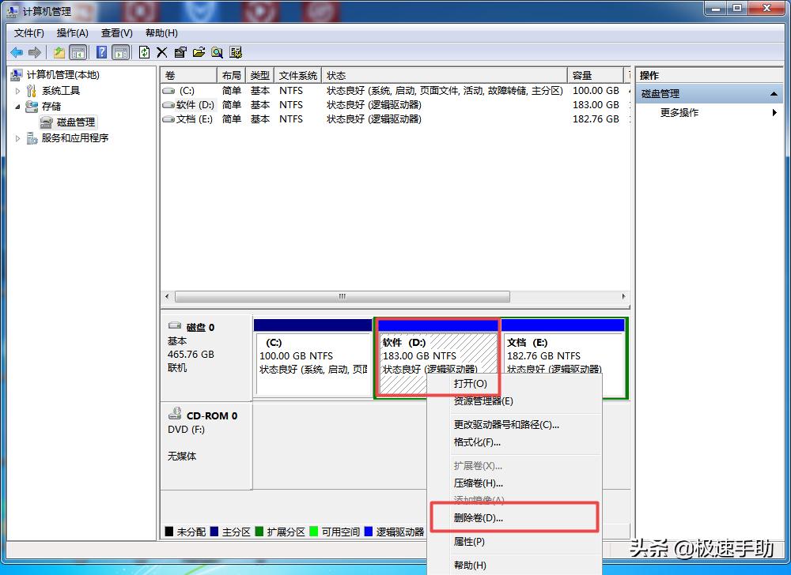Choose 删除卷 from the context menu
Image resolution: width=791 pixels, height=575 pixels.
[x=478, y=517]
